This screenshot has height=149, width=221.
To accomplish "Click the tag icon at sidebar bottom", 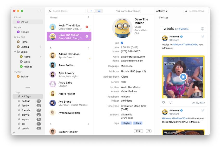I will (x=14, y=133).
